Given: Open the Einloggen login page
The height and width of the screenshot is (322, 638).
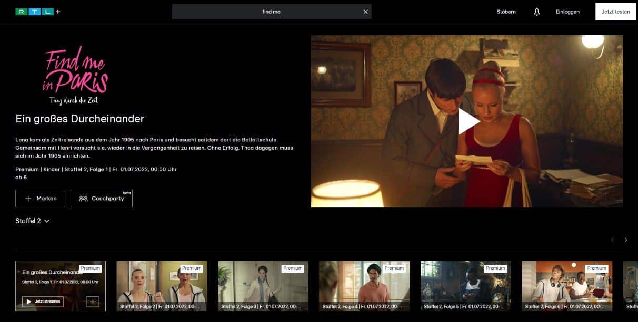Looking at the screenshot, I should click(x=567, y=12).
